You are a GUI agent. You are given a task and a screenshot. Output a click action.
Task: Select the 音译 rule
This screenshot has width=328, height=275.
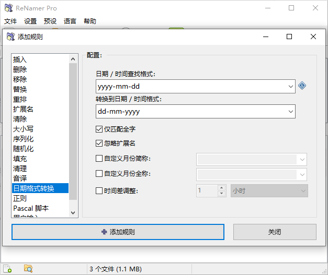(40, 178)
